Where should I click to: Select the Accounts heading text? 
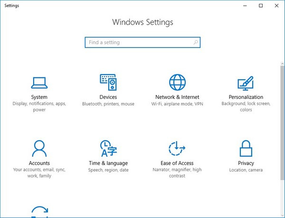pyautogui.click(x=39, y=163)
